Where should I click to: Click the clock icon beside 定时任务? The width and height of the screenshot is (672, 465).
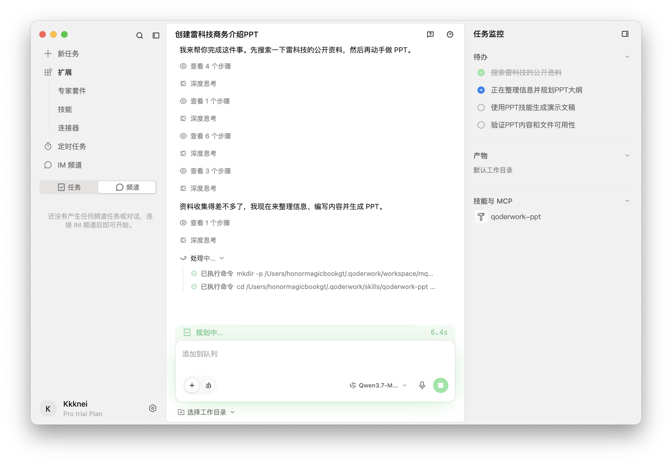48,146
